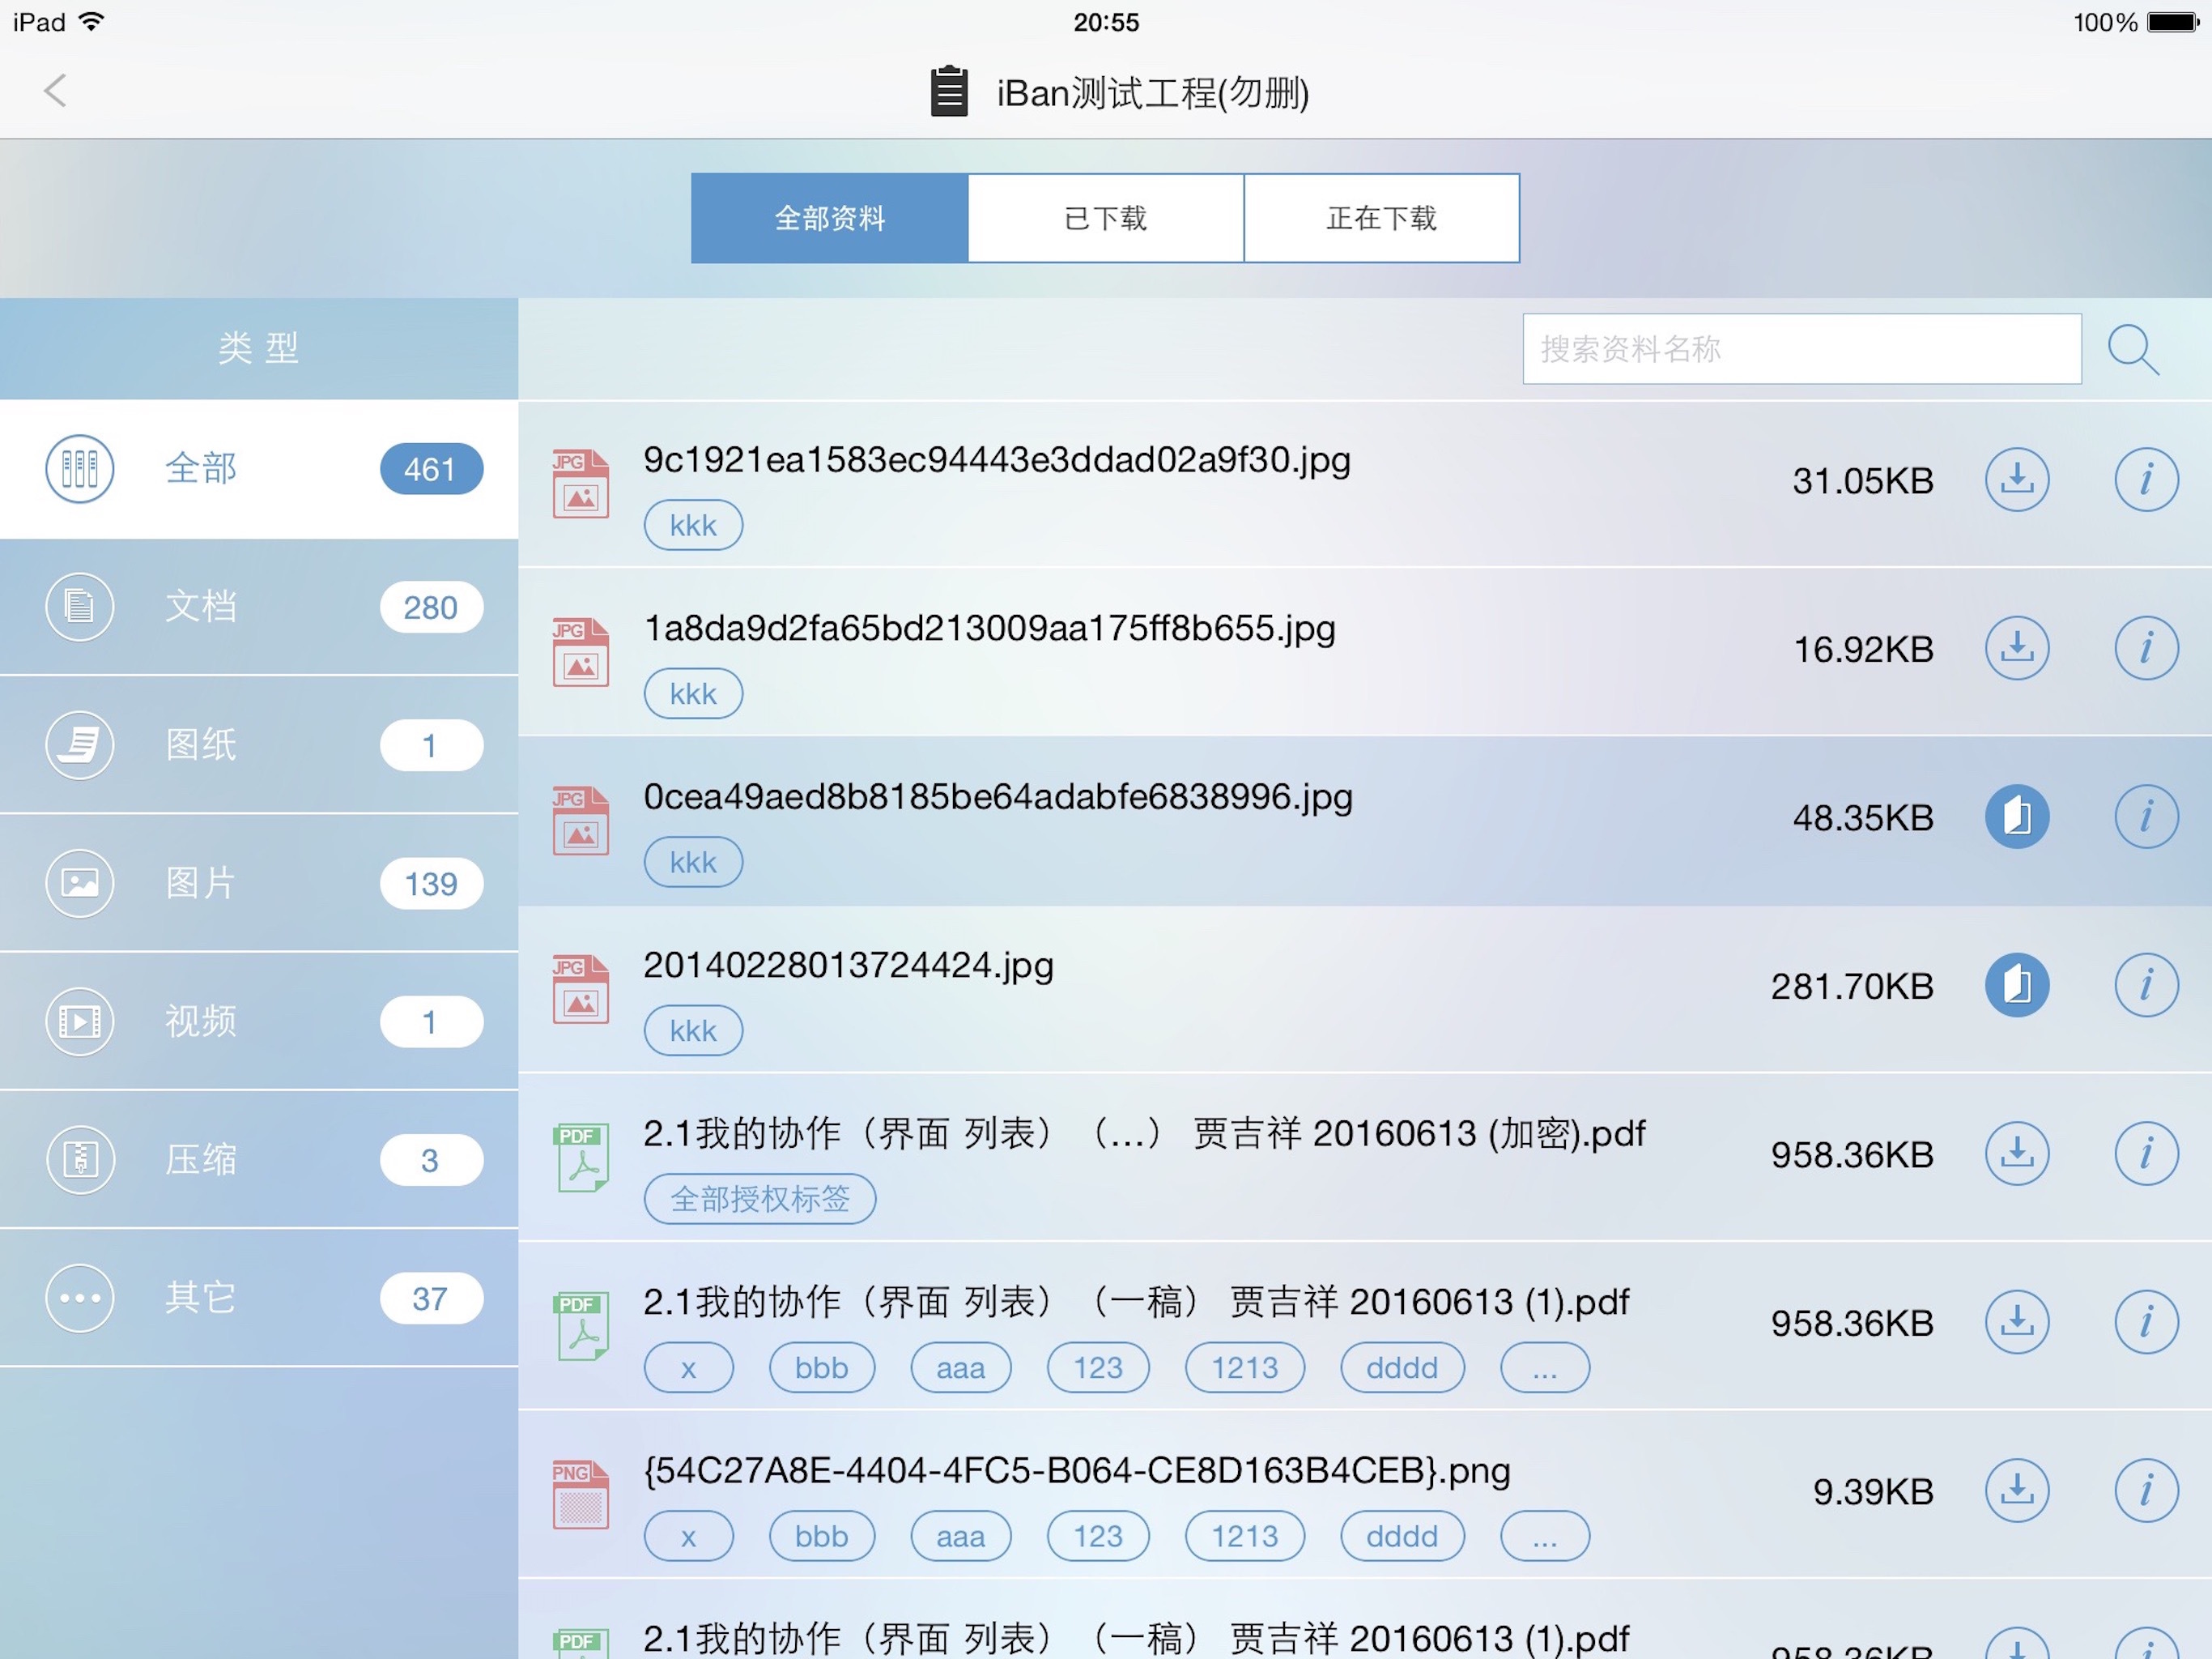This screenshot has width=2212, height=1659.
Task: Tap the iBan测试工程(勿删) title
Action: click(x=1153, y=93)
